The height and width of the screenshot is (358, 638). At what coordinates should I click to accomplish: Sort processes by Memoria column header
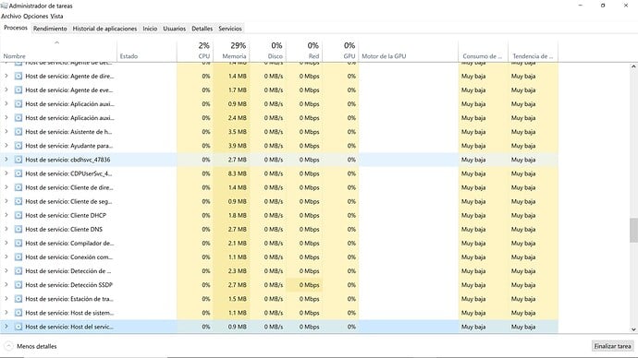click(x=231, y=51)
